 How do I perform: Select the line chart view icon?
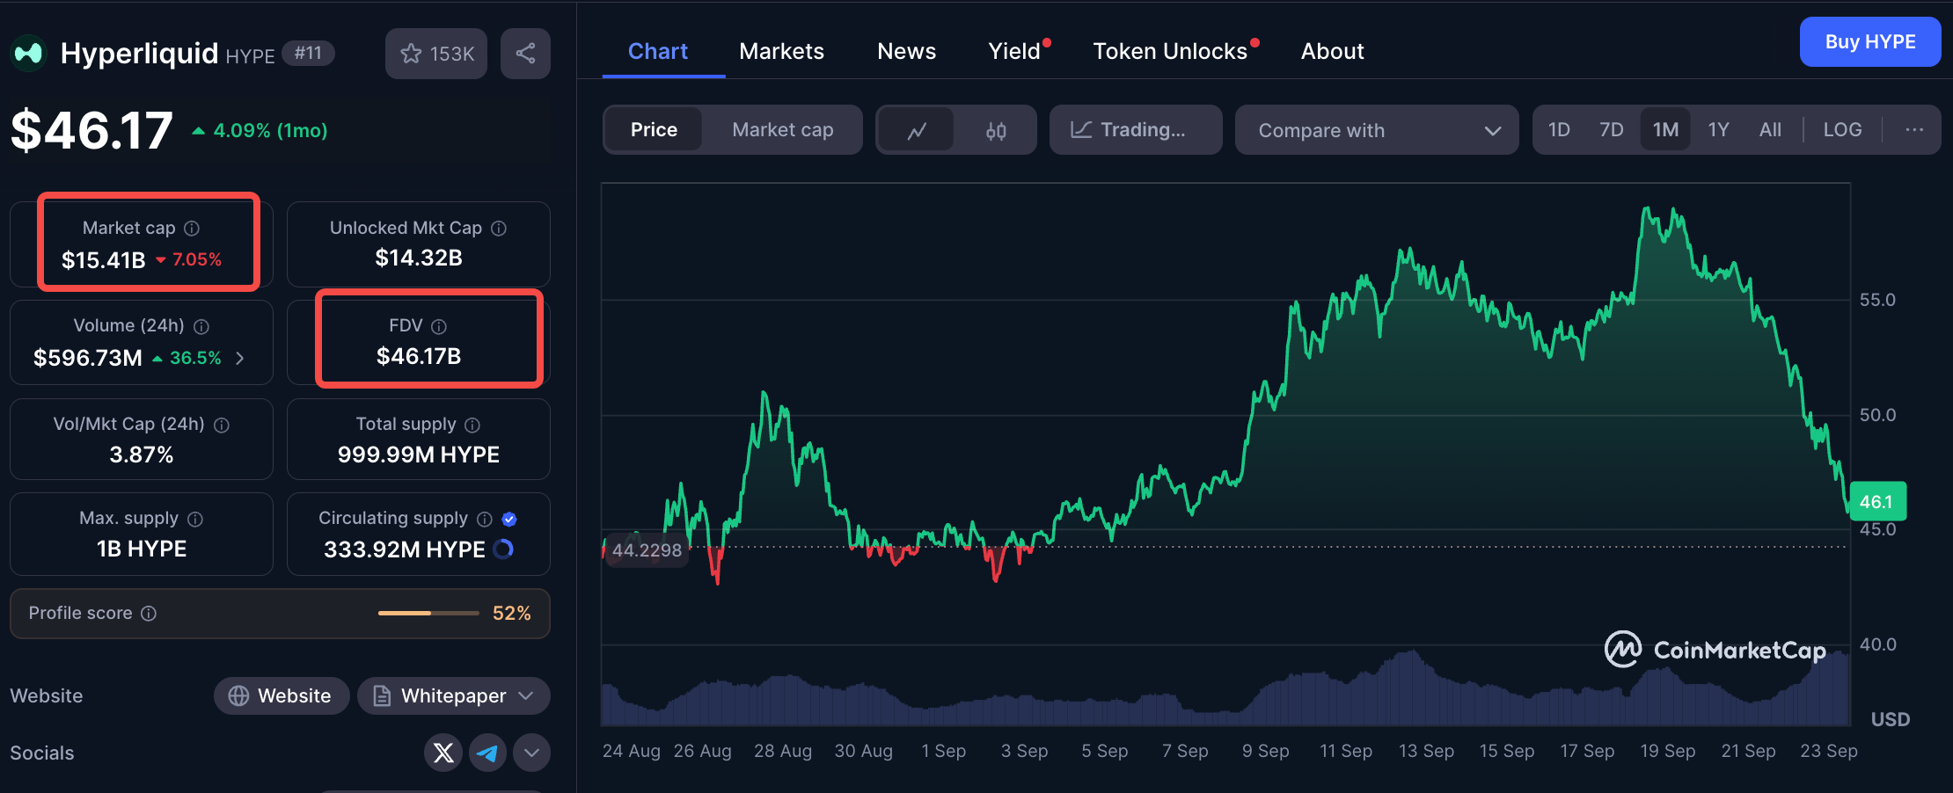[917, 130]
